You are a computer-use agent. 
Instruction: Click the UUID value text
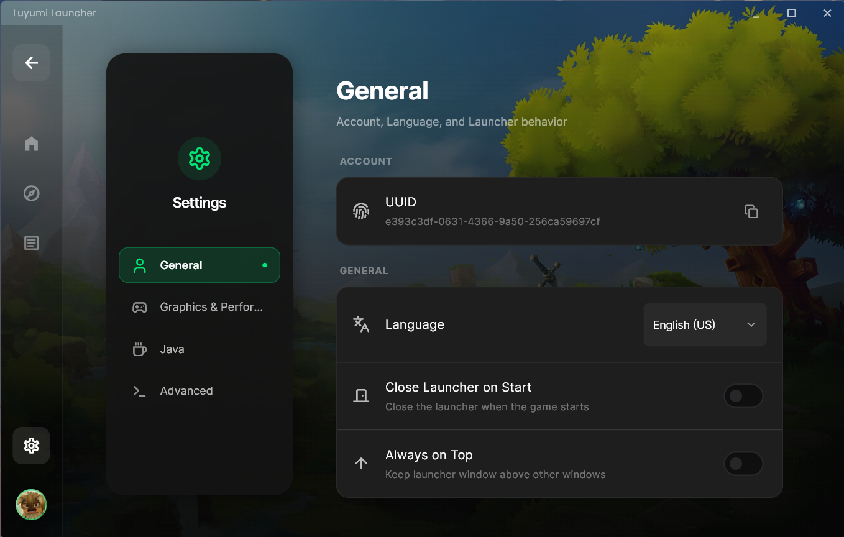click(492, 221)
